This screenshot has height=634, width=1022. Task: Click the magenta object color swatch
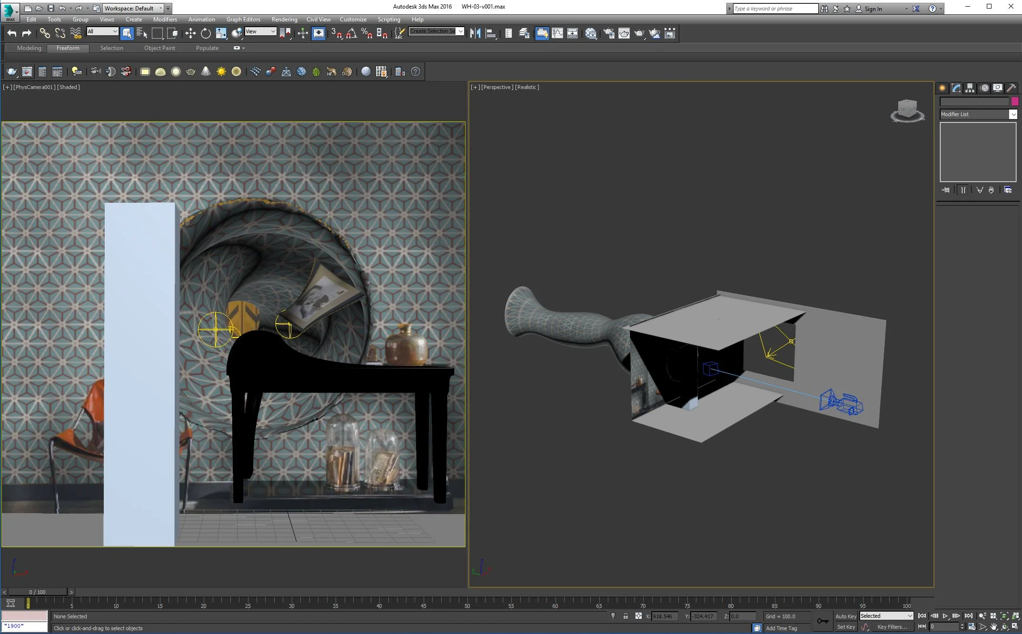tap(1015, 101)
